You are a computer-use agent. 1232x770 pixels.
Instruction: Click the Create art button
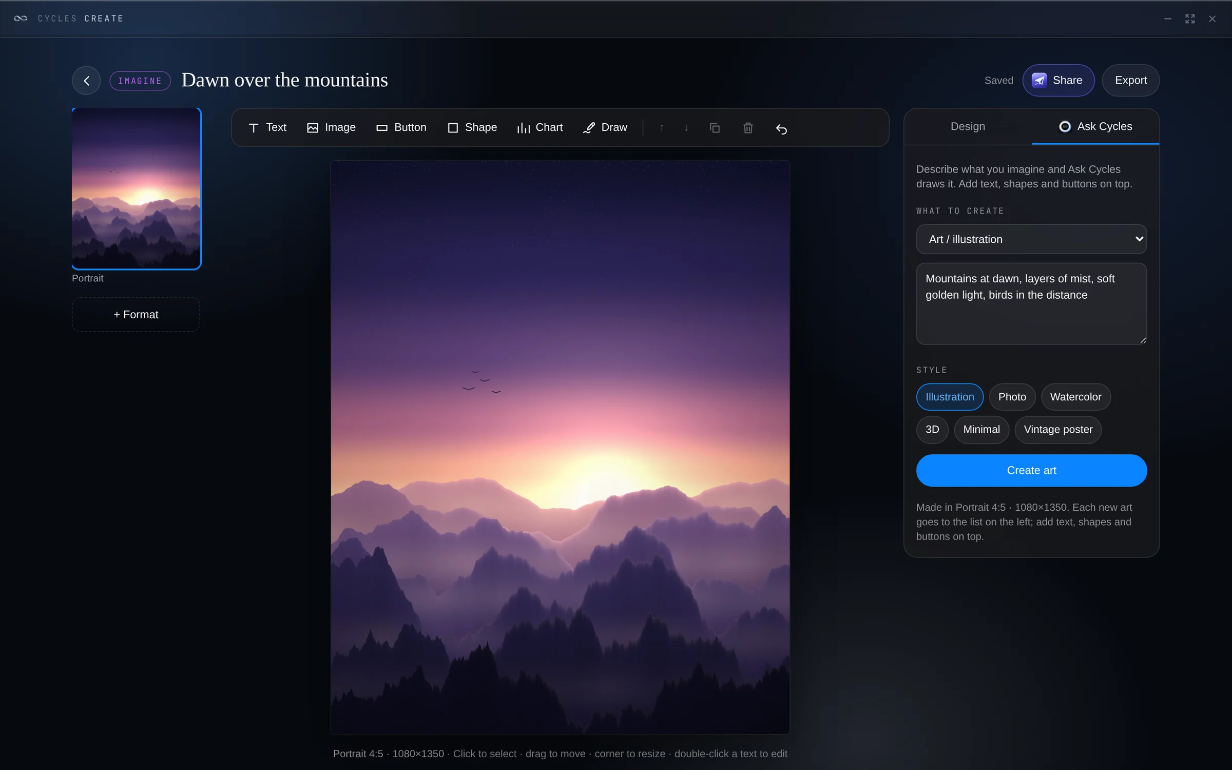coord(1031,470)
